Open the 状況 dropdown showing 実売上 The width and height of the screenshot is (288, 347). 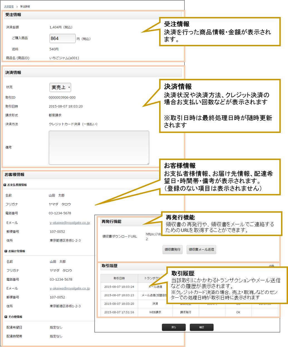pos(60,88)
